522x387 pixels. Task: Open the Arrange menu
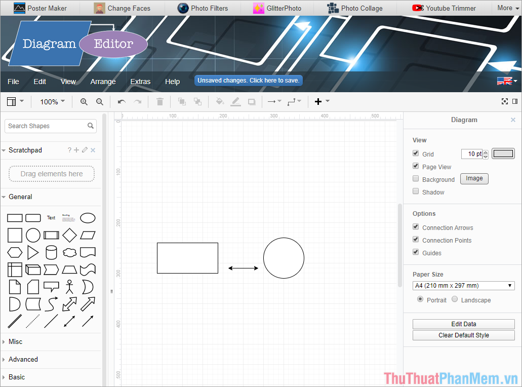click(x=103, y=82)
